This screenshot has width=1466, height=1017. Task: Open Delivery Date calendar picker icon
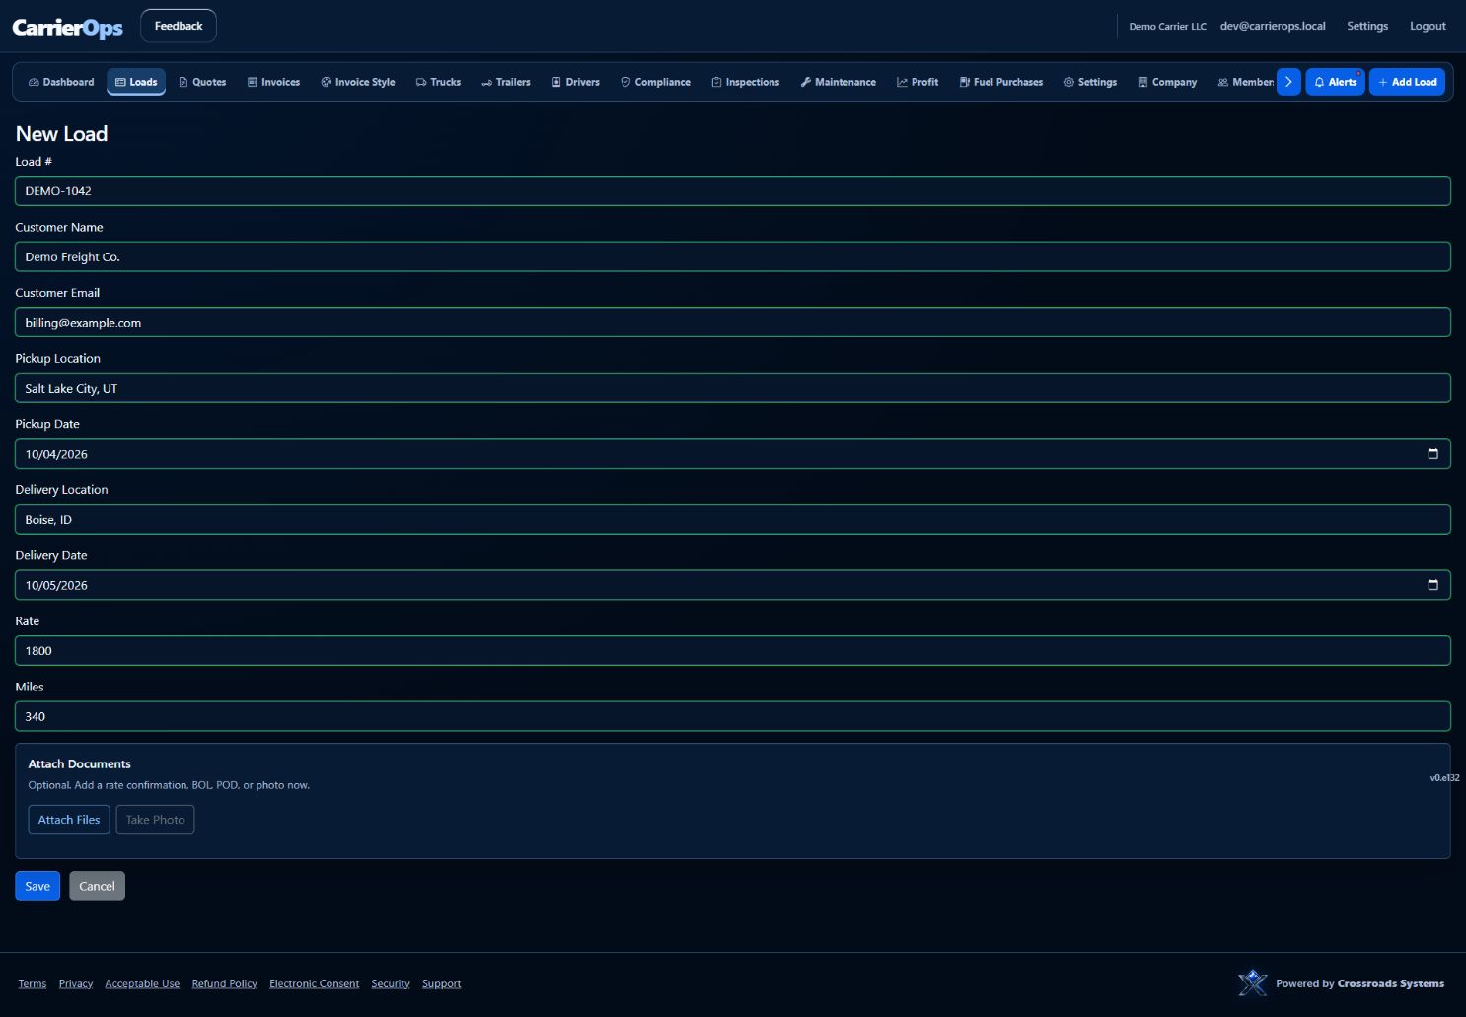[1432, 585]
